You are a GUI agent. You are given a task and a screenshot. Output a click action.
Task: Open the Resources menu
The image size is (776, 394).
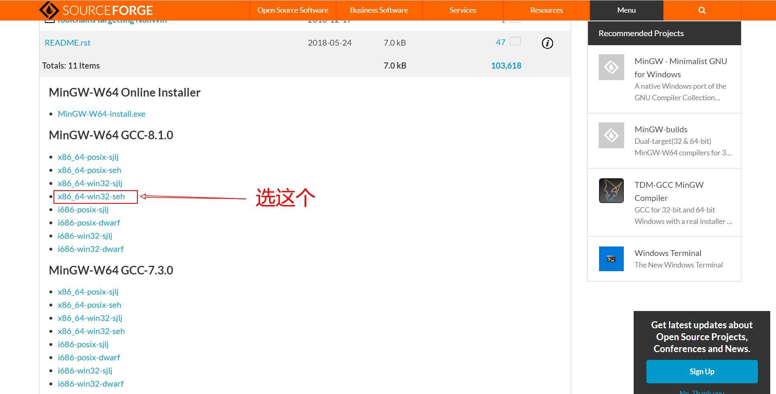point(546,10)
